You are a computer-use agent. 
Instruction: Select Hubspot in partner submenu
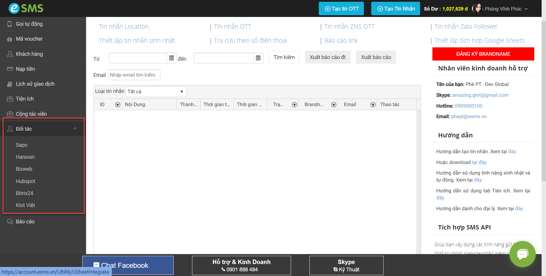(x=25, y=181)
